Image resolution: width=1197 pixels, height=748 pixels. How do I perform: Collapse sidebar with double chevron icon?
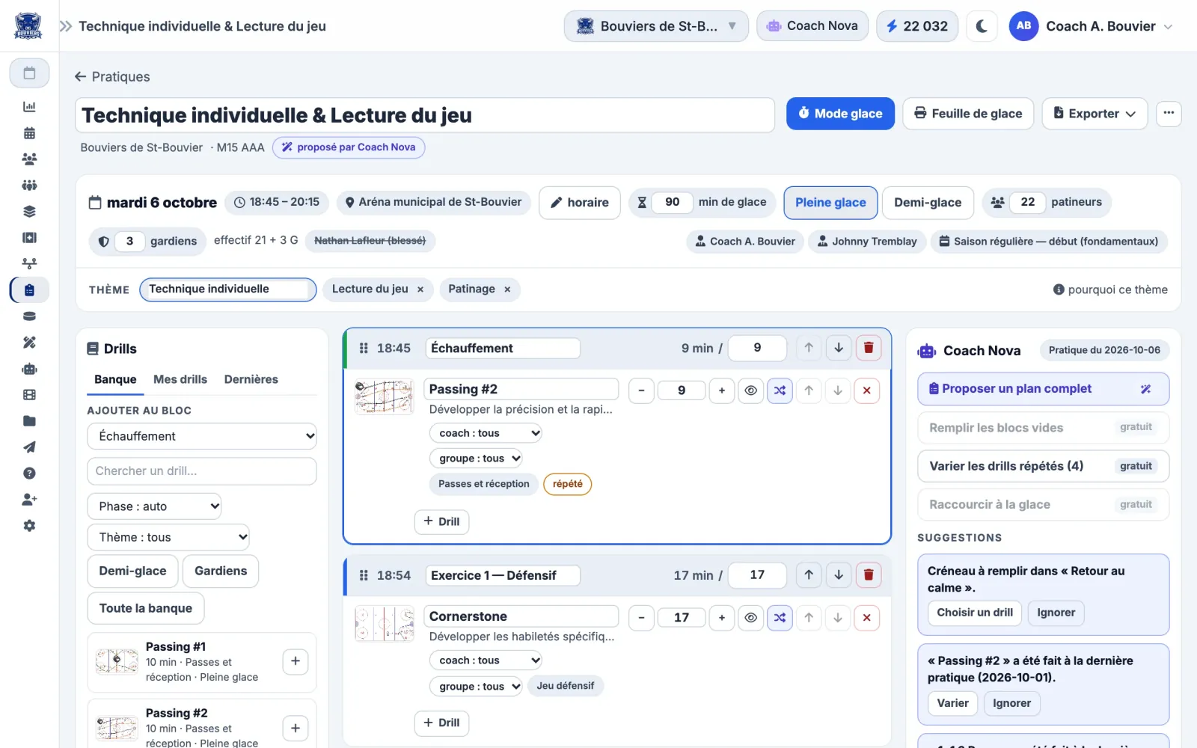[x=66, y=26]
